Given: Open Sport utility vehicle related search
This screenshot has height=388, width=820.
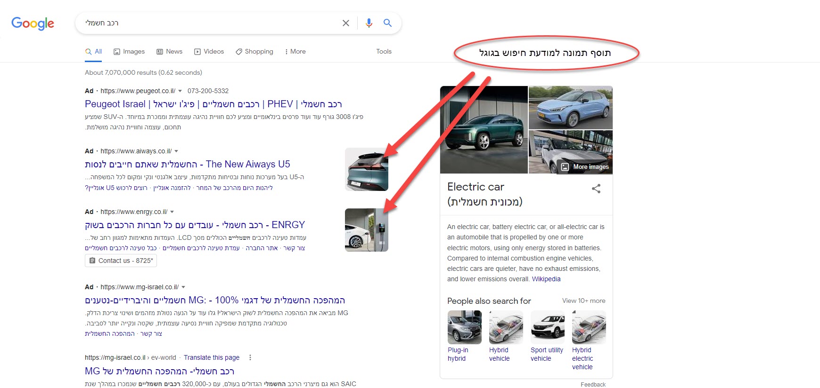Looking at the screenshot, I should [x=548, y=336].
